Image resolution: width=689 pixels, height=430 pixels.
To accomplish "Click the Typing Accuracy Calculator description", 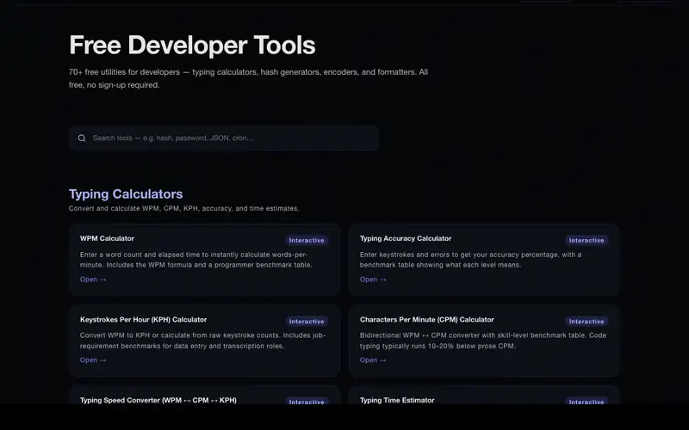I will click(470, 260).
